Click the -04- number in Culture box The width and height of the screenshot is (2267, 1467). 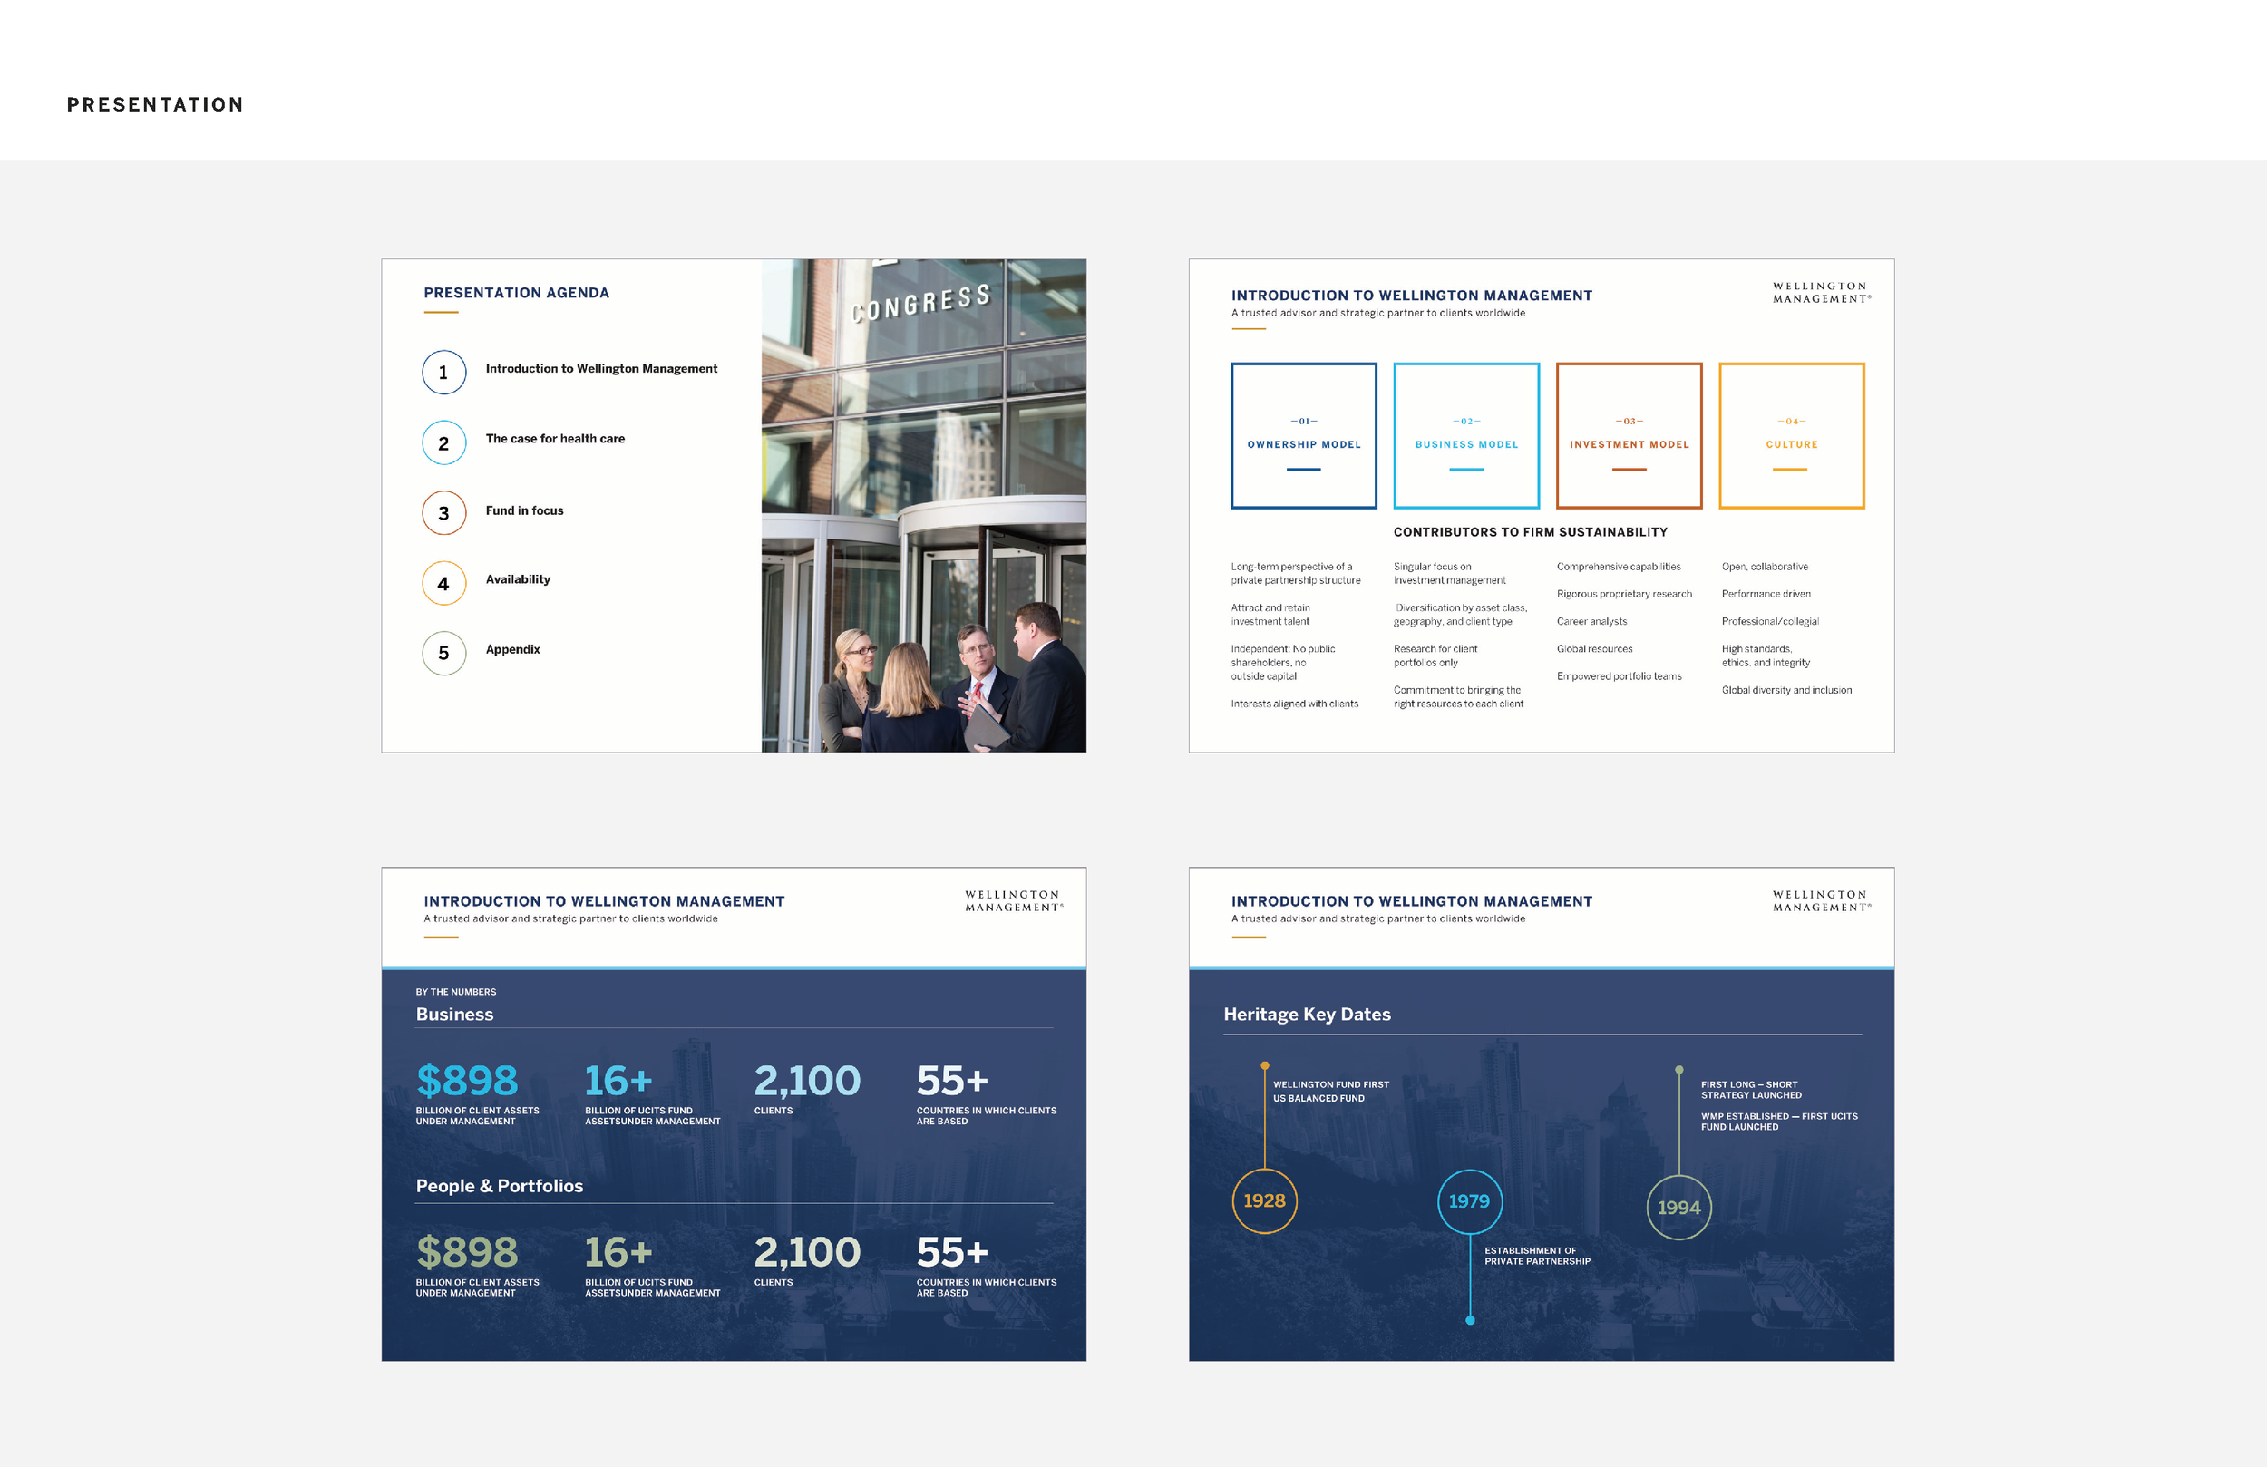point(1792,421)
